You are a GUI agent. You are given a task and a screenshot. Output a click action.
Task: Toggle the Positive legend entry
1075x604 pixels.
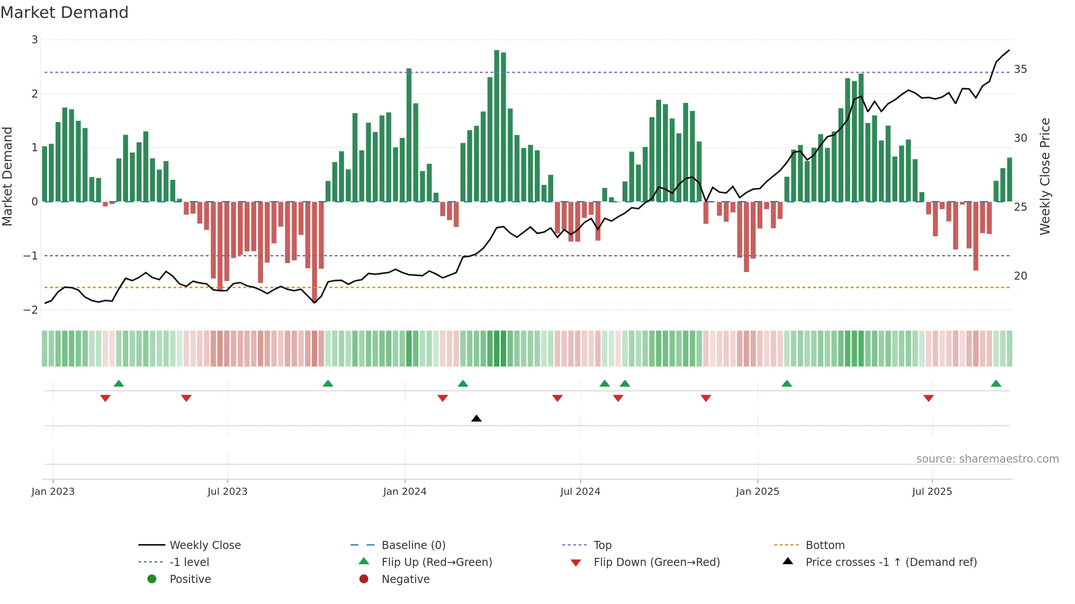tap(179, 579)
